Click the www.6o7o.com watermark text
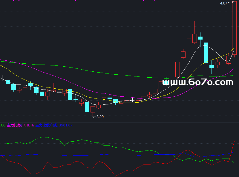The height and width of the screenshot is (177, 239). (x=198, y=82)
